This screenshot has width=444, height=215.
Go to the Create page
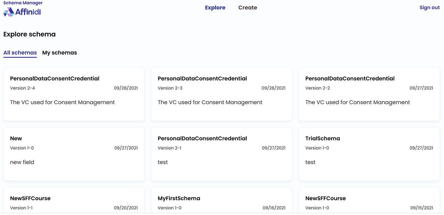(248, 8)
